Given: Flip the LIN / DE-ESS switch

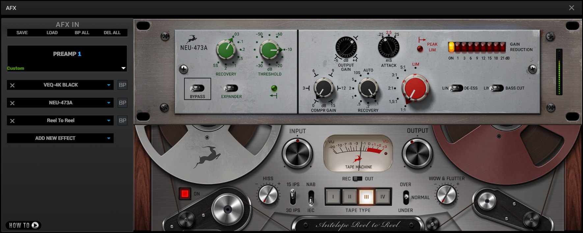Looking at the screenshot, I should 457,88.
